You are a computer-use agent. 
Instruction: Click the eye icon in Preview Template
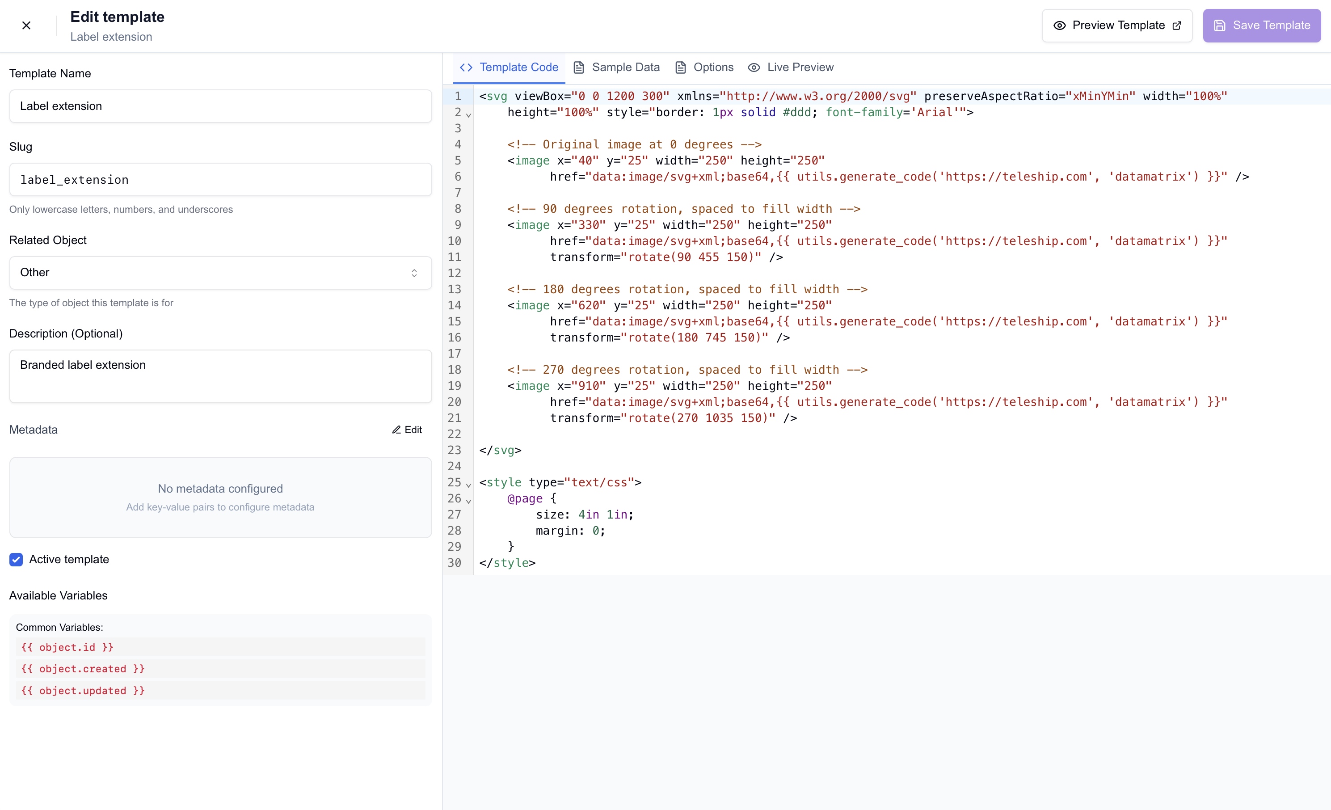pos(1059,25)
